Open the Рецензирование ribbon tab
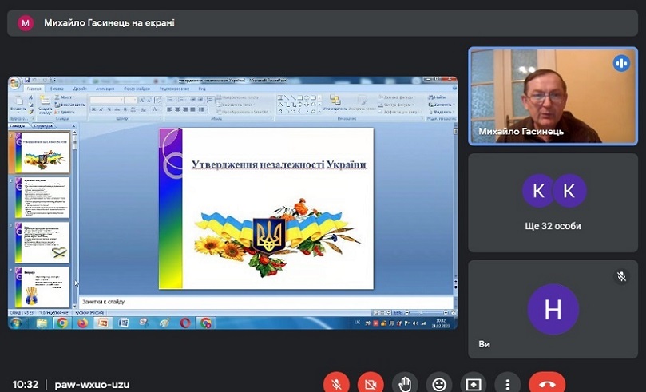 click(174, 89)
